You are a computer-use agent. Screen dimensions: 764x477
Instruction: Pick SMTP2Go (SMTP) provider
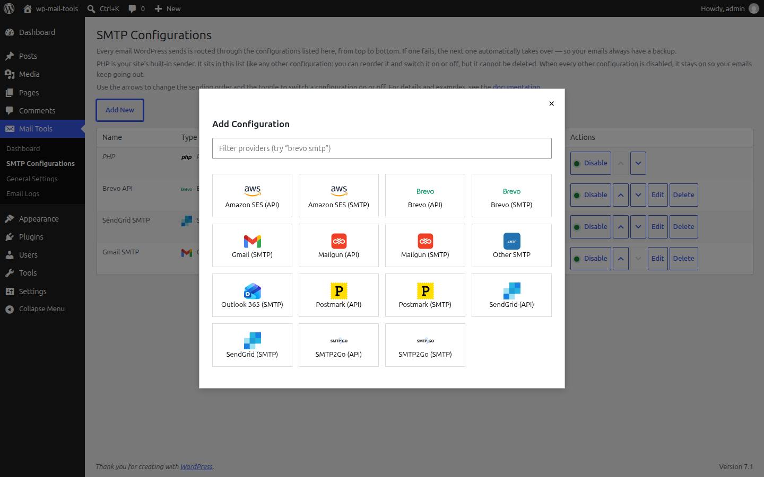click(x=425, y=345)
